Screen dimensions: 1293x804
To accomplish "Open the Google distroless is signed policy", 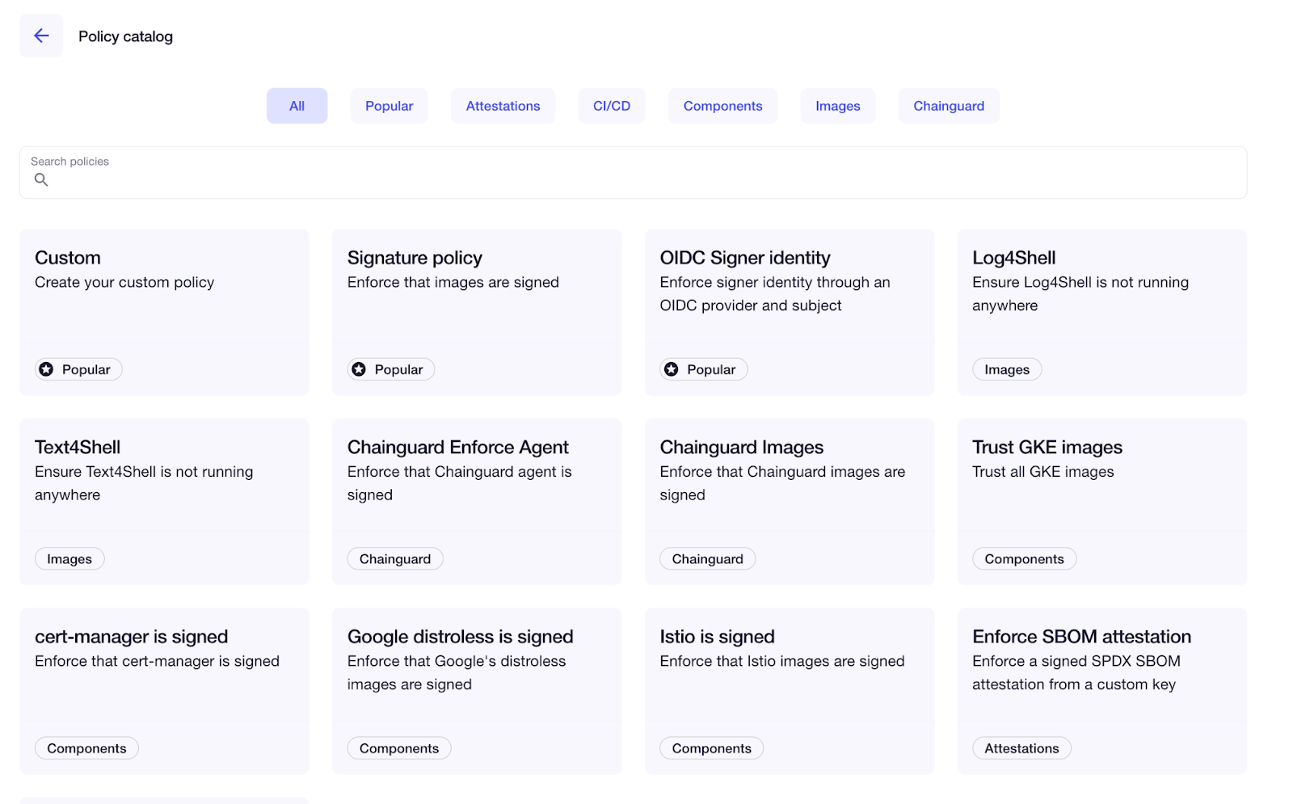I will 477,691.
